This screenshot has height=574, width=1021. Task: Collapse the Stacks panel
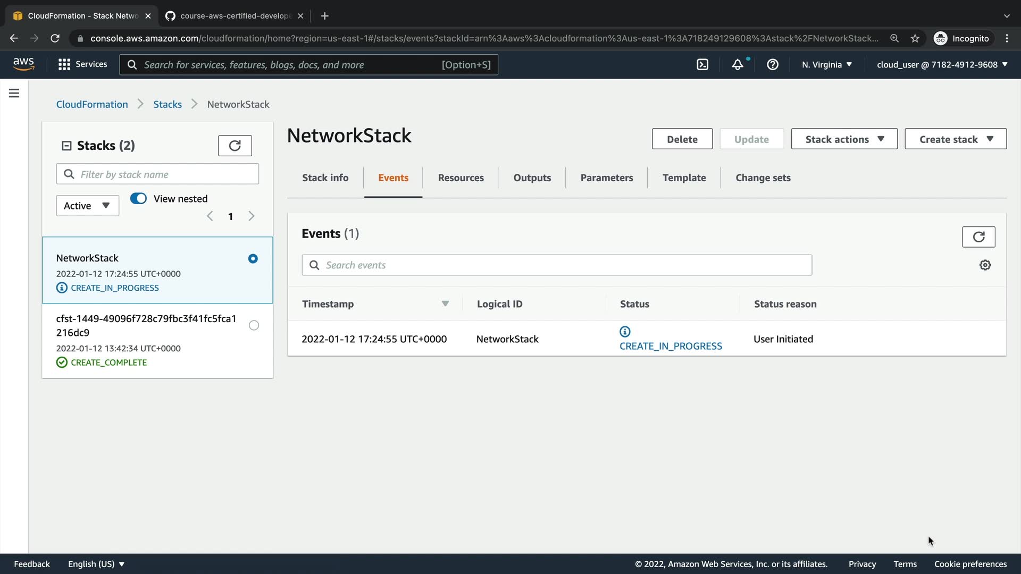pos(66,146)
